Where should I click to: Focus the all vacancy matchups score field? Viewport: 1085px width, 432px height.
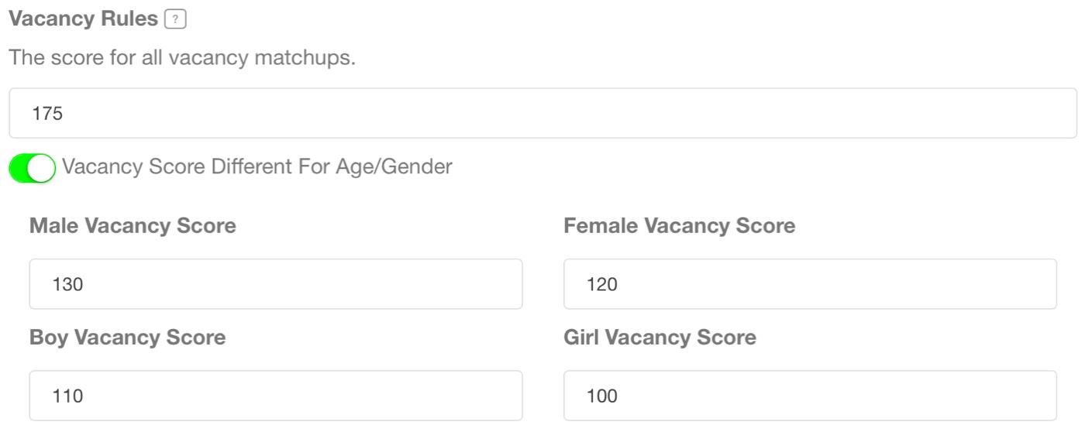[x=542, y=113]
